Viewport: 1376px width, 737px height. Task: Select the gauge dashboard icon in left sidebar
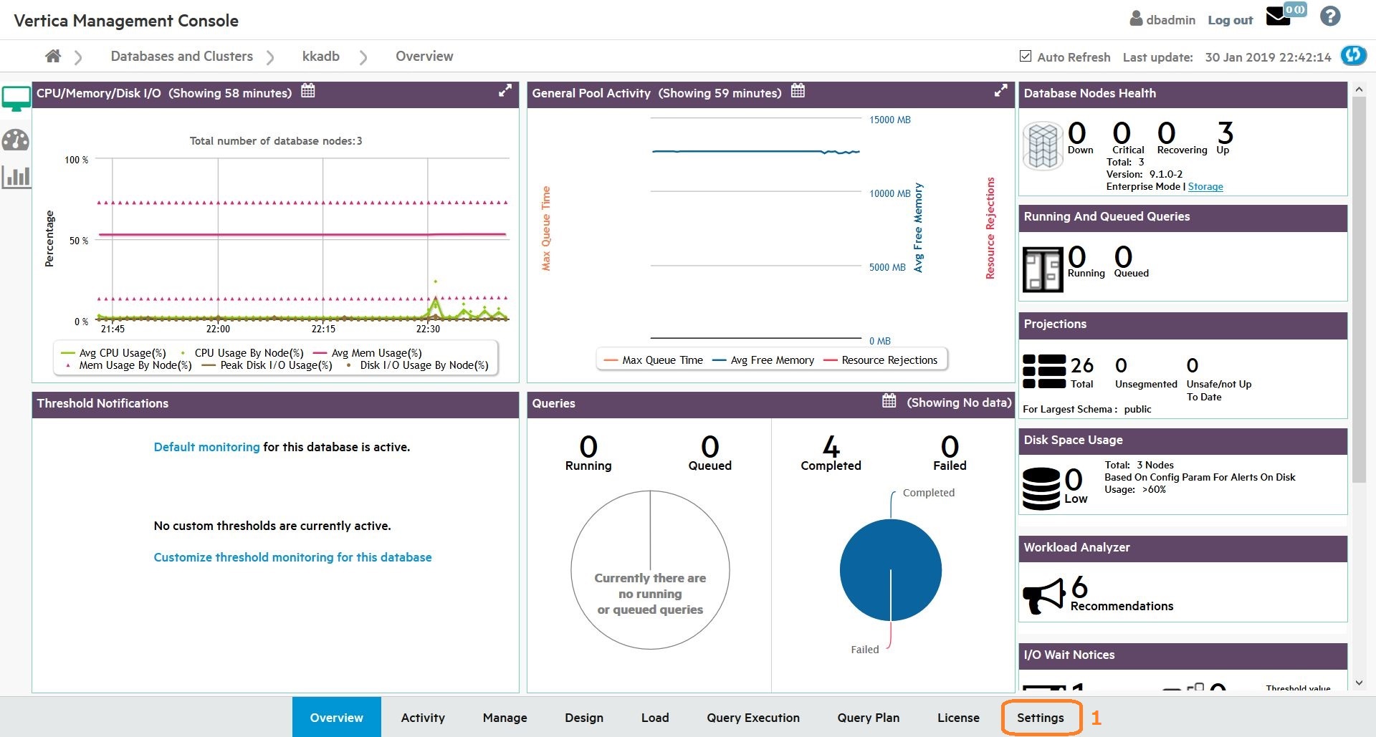tap(16, 140)
